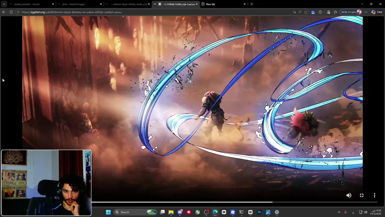Screen dimensions: 385x217
Task: Open File Explorer from the taskbar
Action: pos(171,212)
